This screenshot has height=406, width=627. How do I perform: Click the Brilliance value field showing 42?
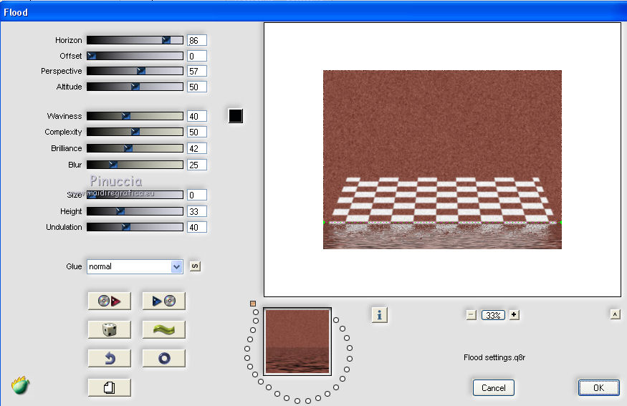[x=197, y=148]
